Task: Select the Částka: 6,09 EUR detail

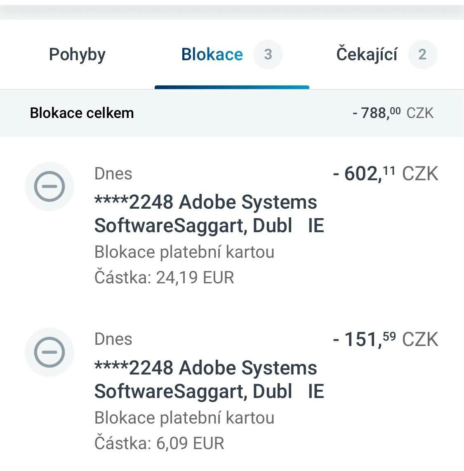Action: click(159, 443)
